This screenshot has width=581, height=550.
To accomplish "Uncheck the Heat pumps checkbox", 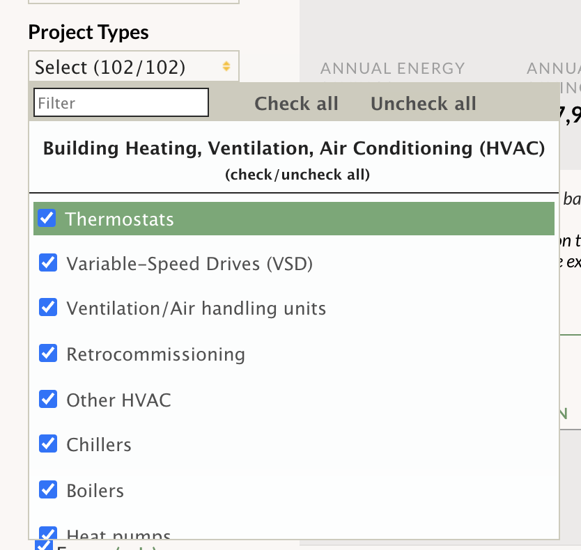I will point(48,533).
